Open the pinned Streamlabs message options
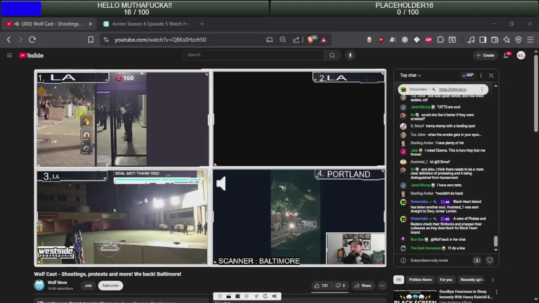The width and height of the screenshot is (539, 303). tap(482, 89)
